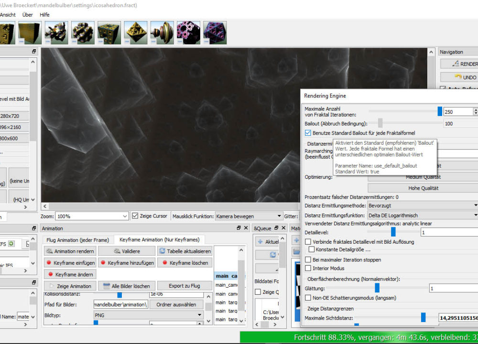Screen dimensions: 478x344
Task: Load the stacked discs spindle preset thumbnail
Action: tap(162, 32)
